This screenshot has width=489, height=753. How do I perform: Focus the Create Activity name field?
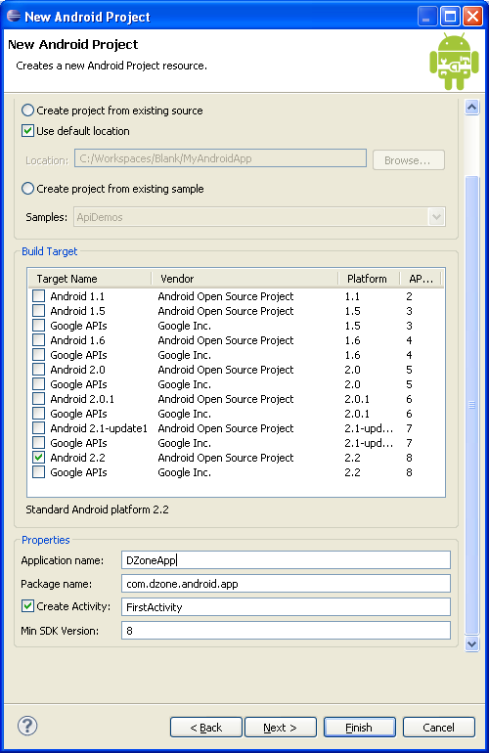tap(286, 607)
